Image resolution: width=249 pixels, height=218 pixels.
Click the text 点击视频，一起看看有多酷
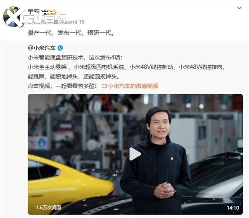pyautogui.click(x=62, y=86)
